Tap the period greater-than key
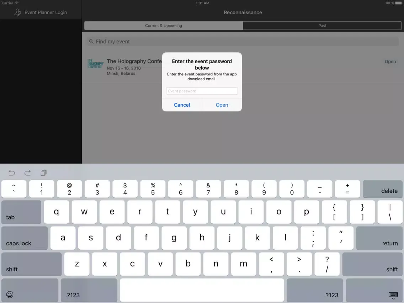Image resolution: width=404 pixels, height=303 pixels. point(299,264)
